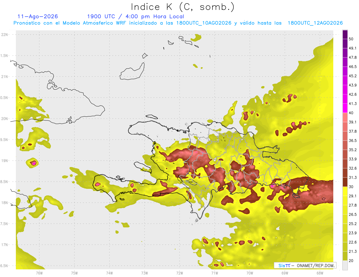Click colorbar value "29.1"
Viewport: 359px width, 277px height.
353,196
